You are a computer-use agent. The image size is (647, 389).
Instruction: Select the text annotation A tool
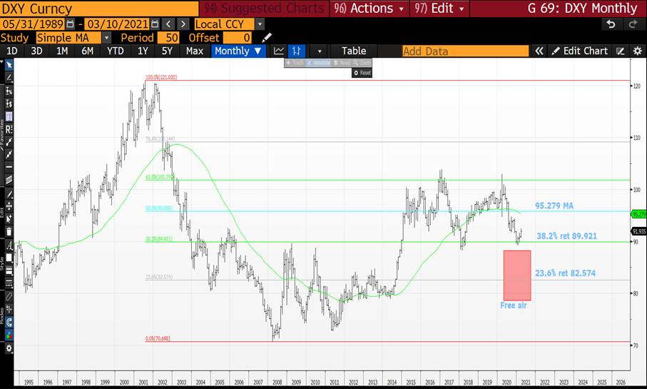[x=9, y=246]
